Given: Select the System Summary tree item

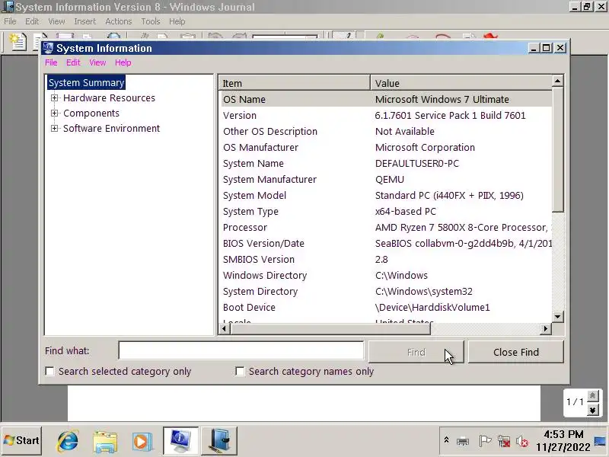Looking at the screenshot, I should (x=86, y=83).
